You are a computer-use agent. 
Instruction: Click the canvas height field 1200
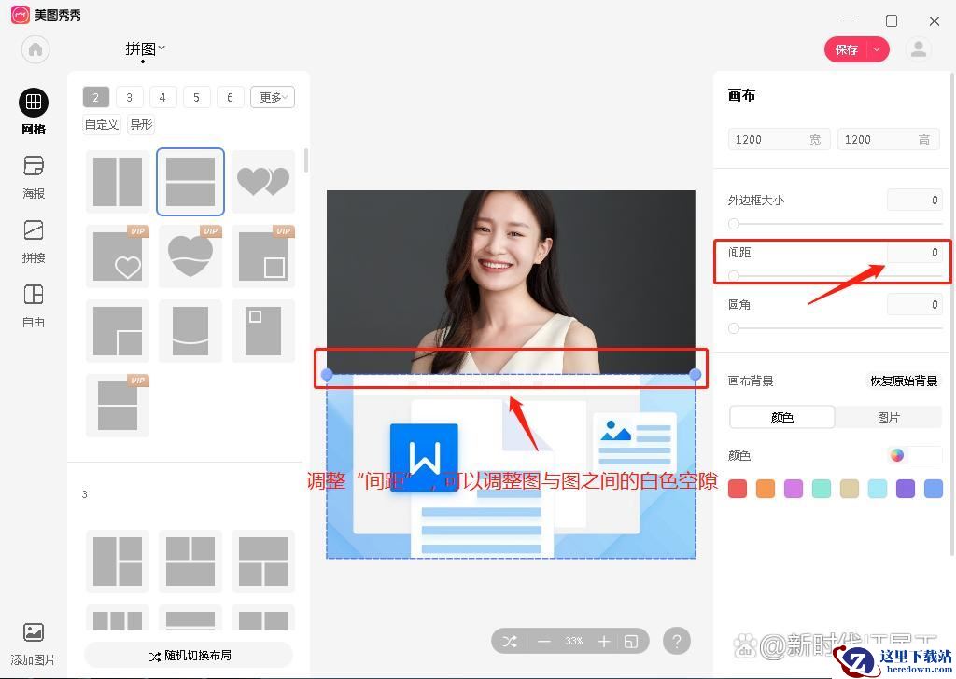[889, 140]
